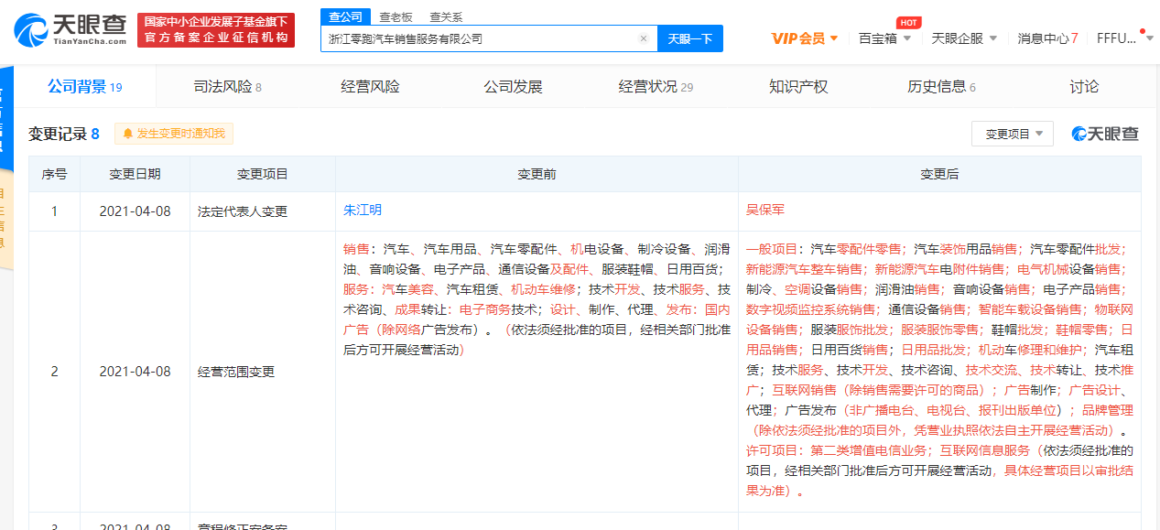Clear the search box with the X icon
1160x530 pixels.
pos(643,38)
